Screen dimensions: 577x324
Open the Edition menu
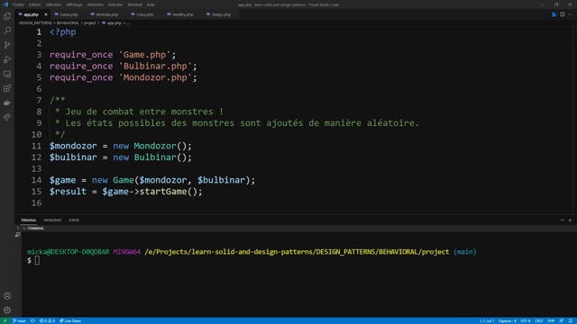34,4
